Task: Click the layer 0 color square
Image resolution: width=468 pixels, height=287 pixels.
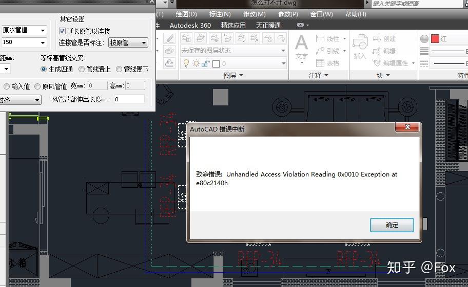Action: (x=216, y=63)
